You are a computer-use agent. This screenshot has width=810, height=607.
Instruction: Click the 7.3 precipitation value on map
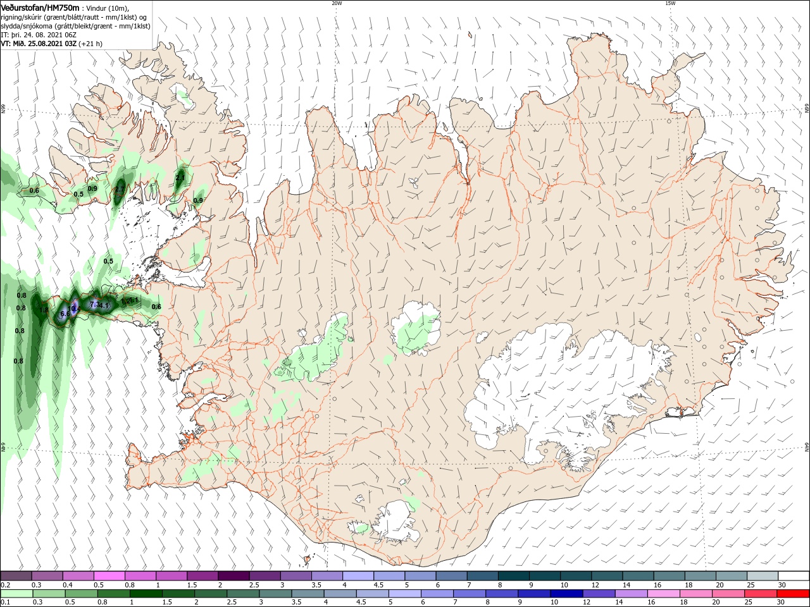(x=95, y=304)
